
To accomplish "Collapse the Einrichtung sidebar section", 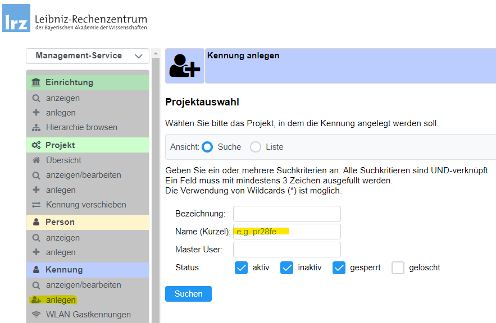I will tap(87, 82).
